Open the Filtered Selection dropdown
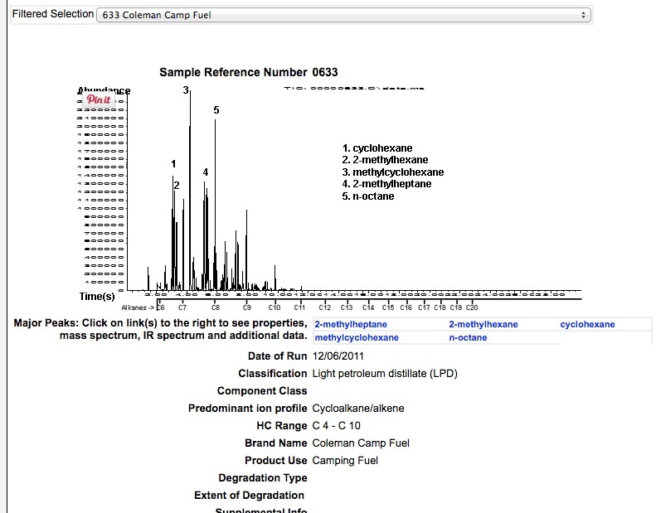 pyautogui.click(x=343, y=15)
